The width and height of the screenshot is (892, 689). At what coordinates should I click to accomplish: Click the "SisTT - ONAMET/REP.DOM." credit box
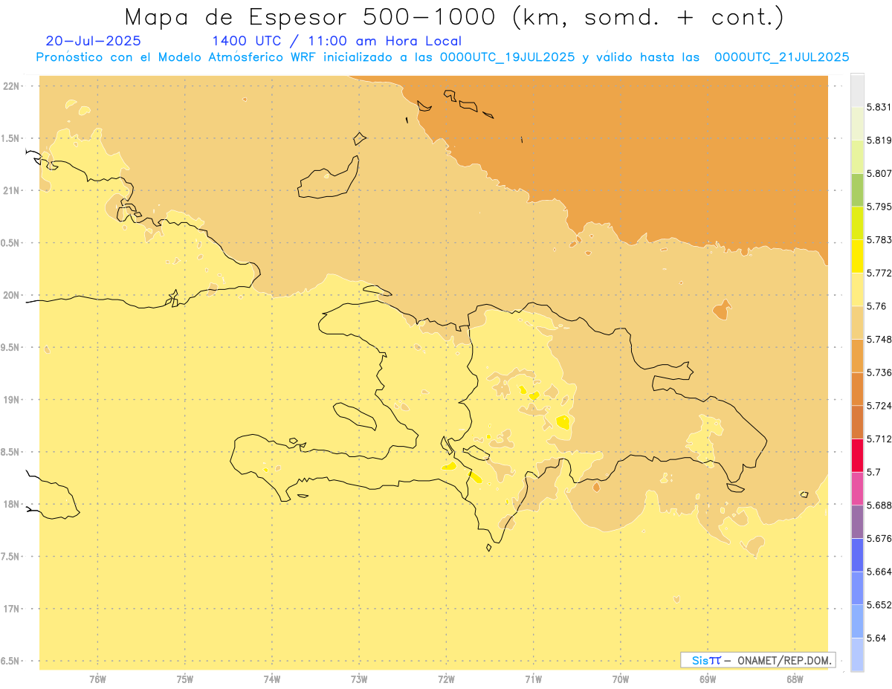coord(758,660)
